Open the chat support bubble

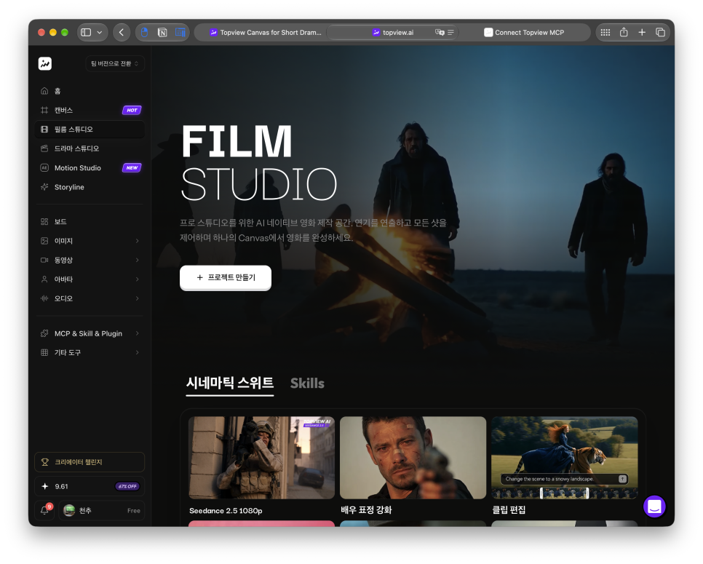point(654,507)
